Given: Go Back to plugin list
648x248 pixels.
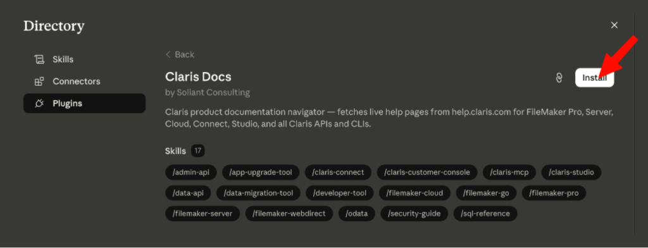Looking at the screenshot, I should tap(180, 54).
